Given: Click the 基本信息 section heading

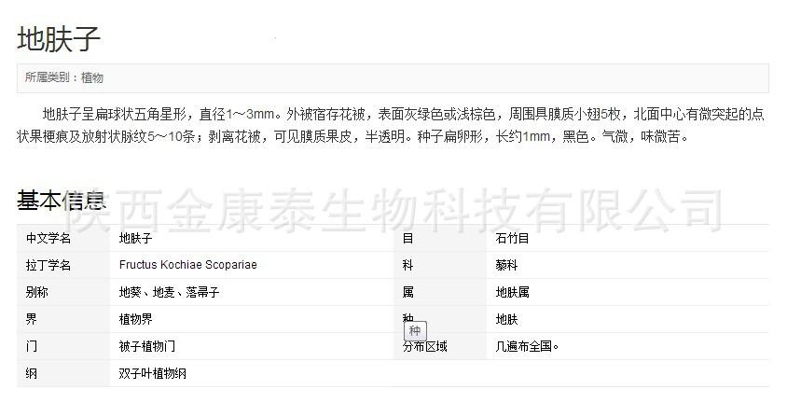Looking at the screenshot, I should [x=62, y=201].
